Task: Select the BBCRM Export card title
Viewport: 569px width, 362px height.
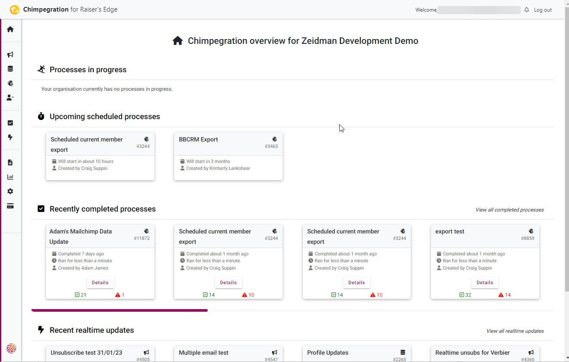Action: click(x=198, y=139)
